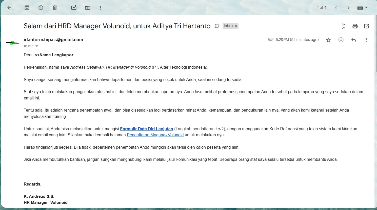This screenshot has width=377, height=210.
Task: Open the Pendaftaran Magang- Volunoid link
Action: [x=155, y=135]
